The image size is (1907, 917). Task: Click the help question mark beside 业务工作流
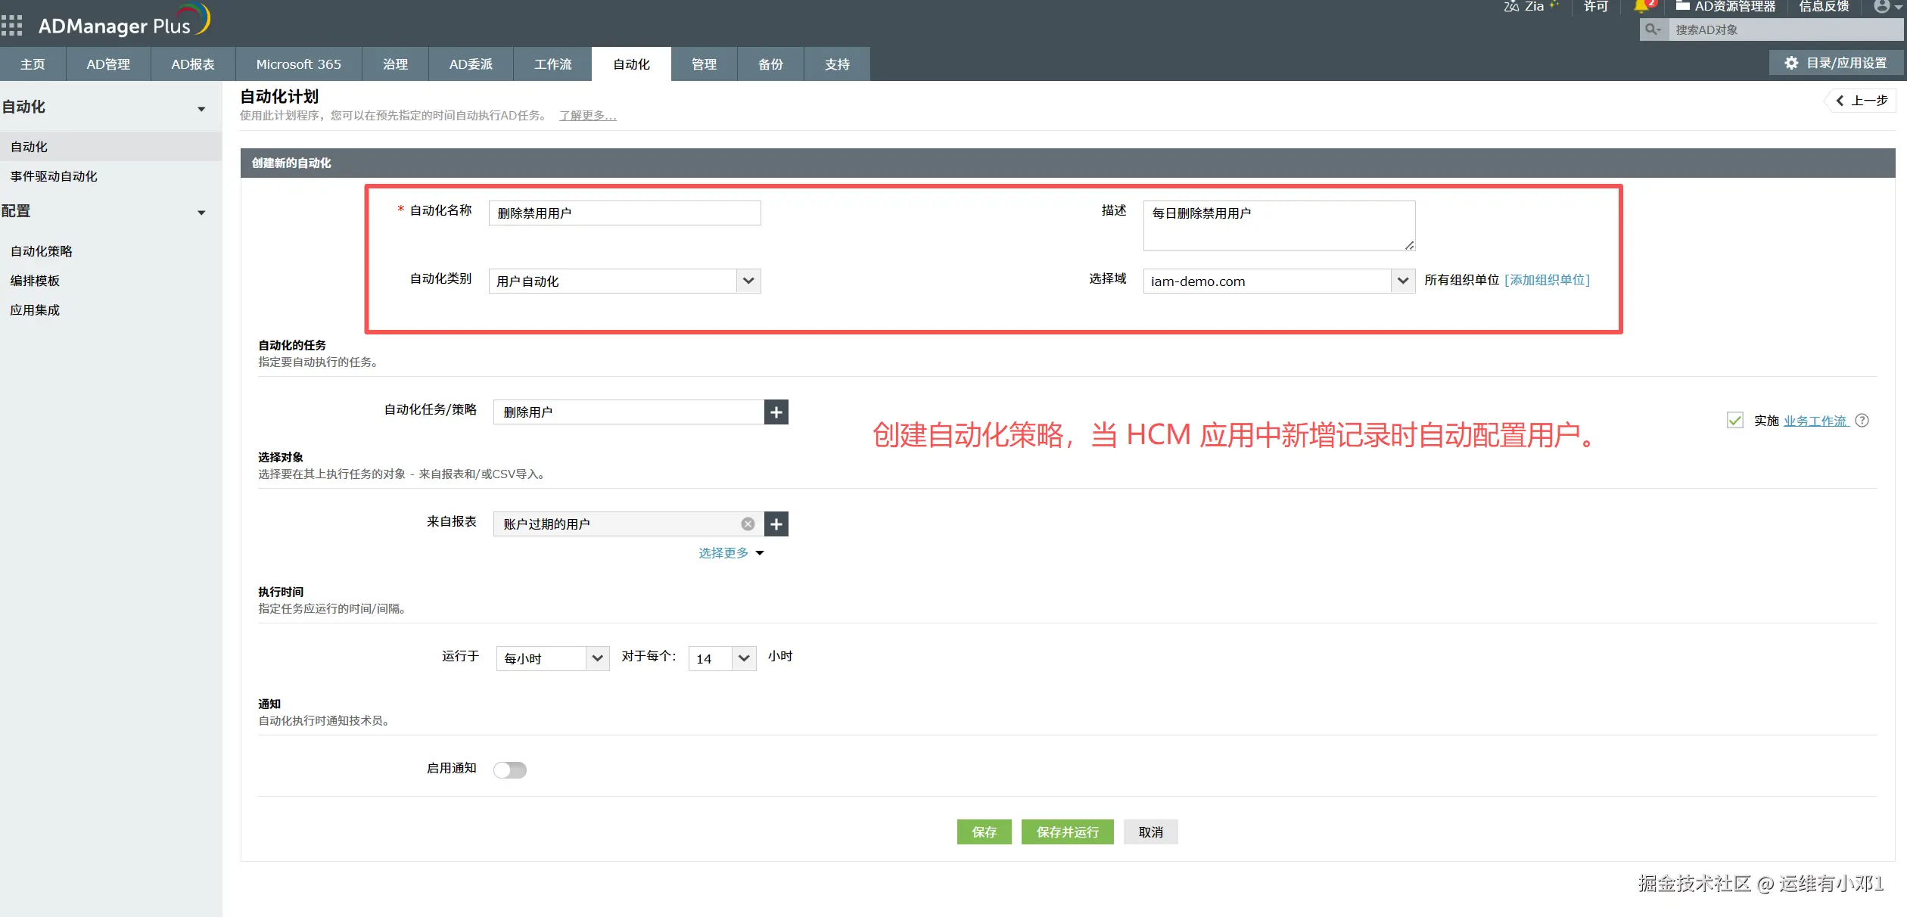click(x=1862, y=421)
